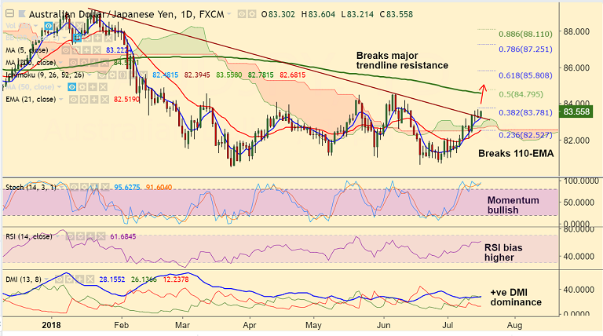Image resolution: width=603 pixels, height=336 pixels.
Task: Open Stoch indicator settings gear
Action: (84, 187)
